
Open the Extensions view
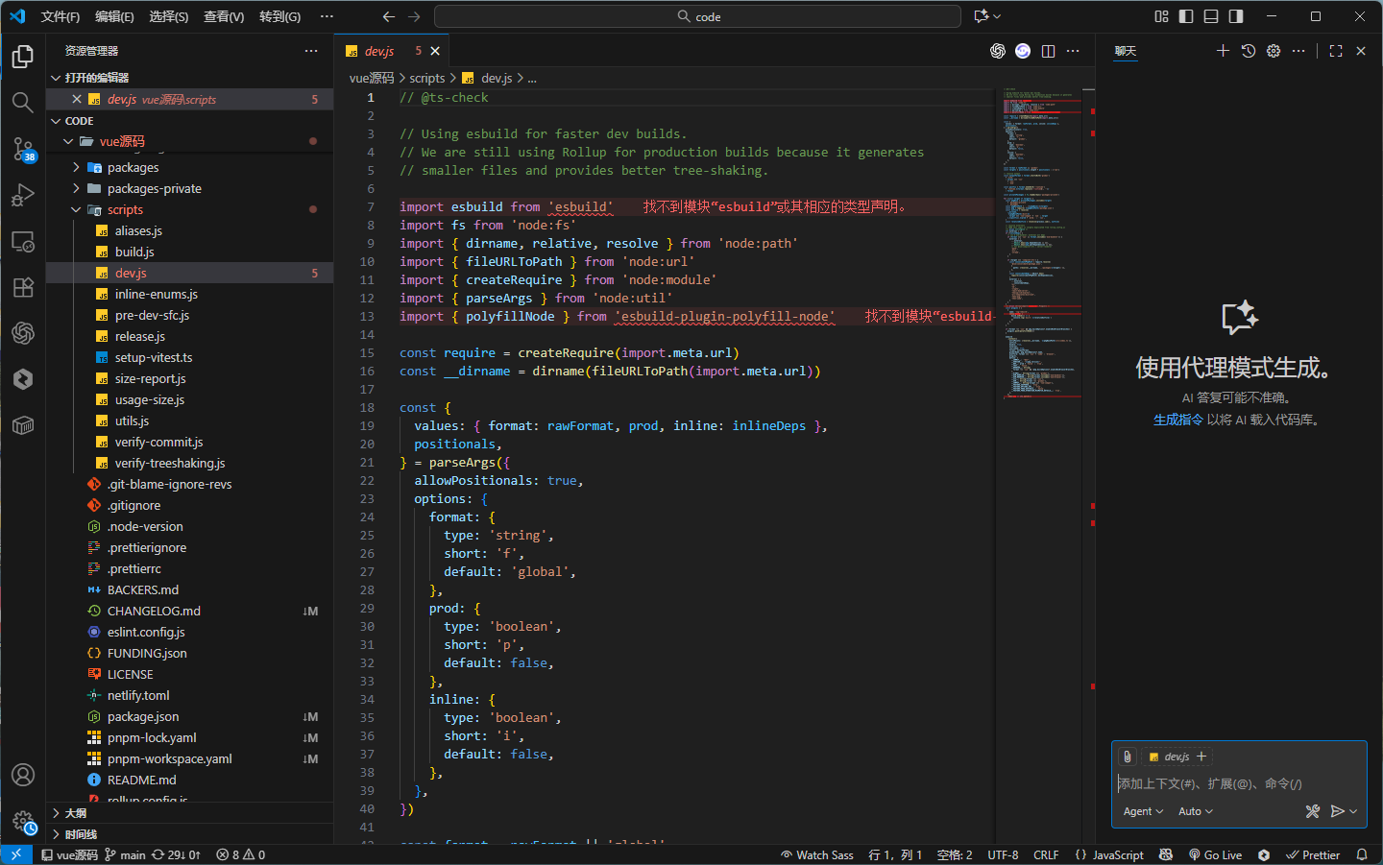23,287
